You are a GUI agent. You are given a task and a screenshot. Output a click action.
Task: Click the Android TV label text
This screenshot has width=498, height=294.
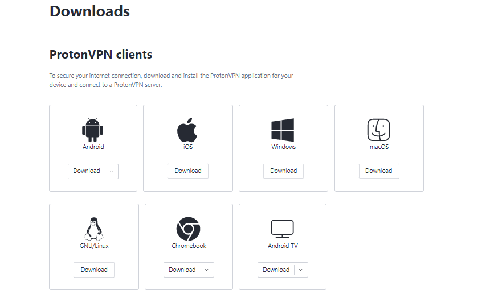(x=283, y=246)
